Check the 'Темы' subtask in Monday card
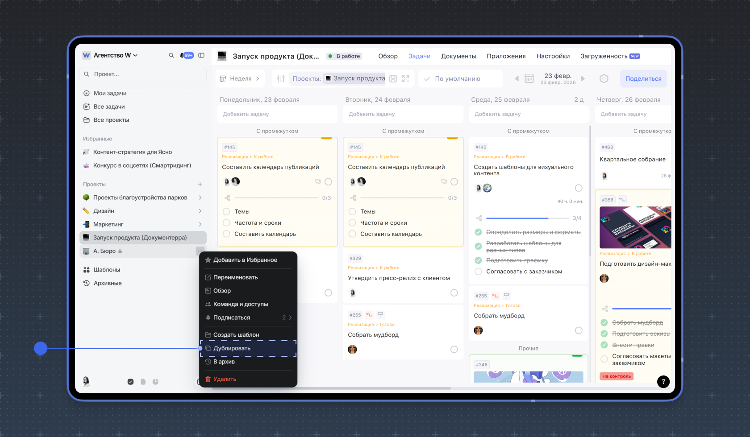The width and height of the screenshot is (750, 437). tap(227, 211)
